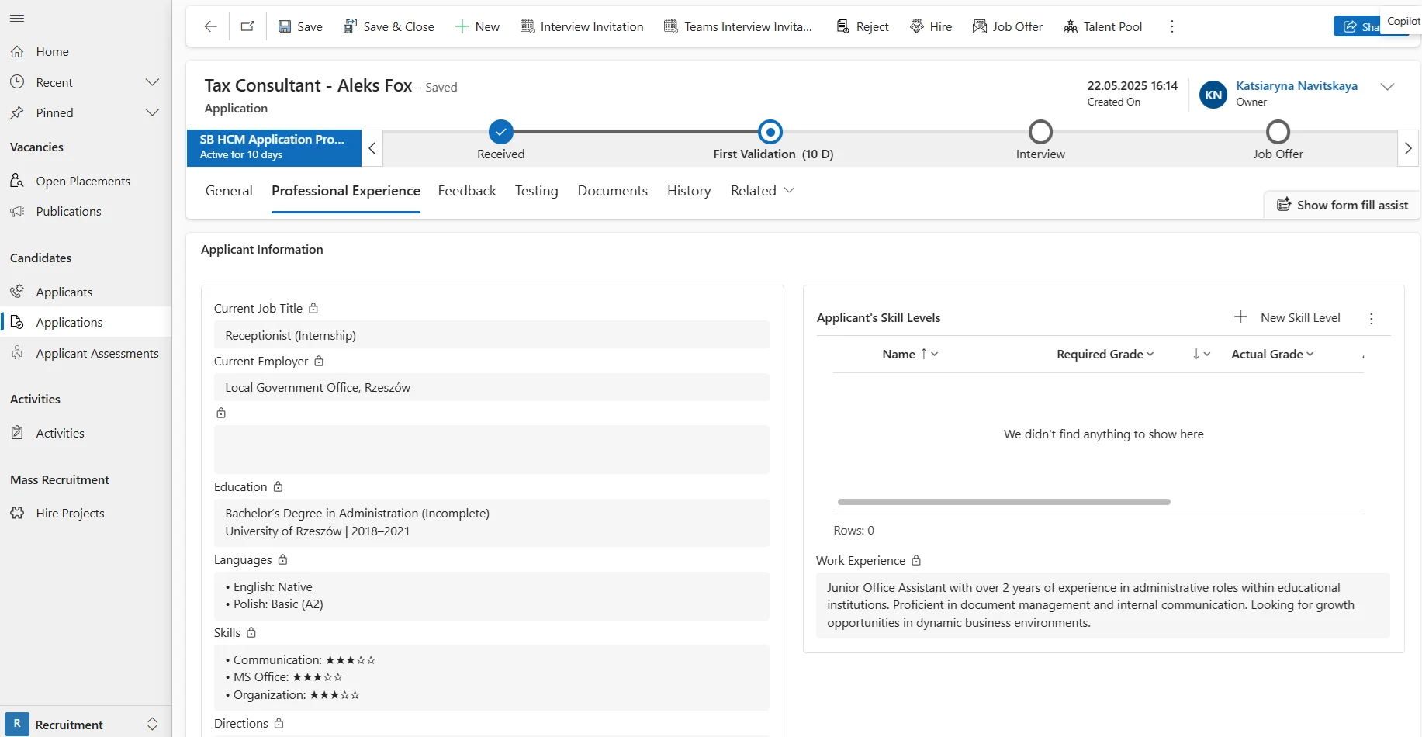
Task: Select the Received stage checkmark
Action: (x=501, y=132)
